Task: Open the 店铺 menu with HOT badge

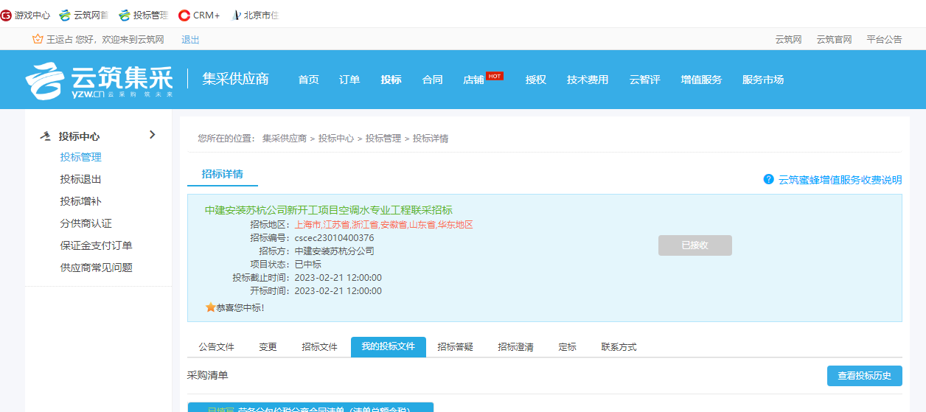Action: 473,80
